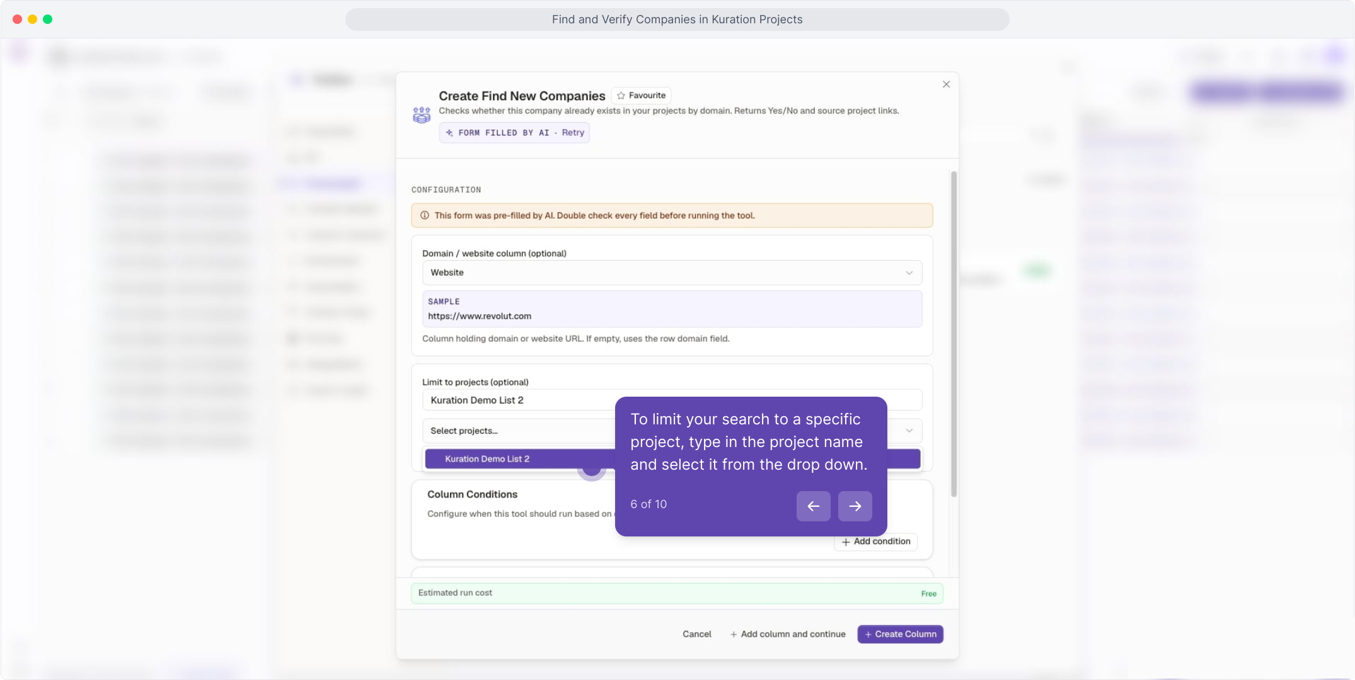Click Cancel in the dialog footer
The height and width of the screenshot is (680, 1355).
pos(696,634)
